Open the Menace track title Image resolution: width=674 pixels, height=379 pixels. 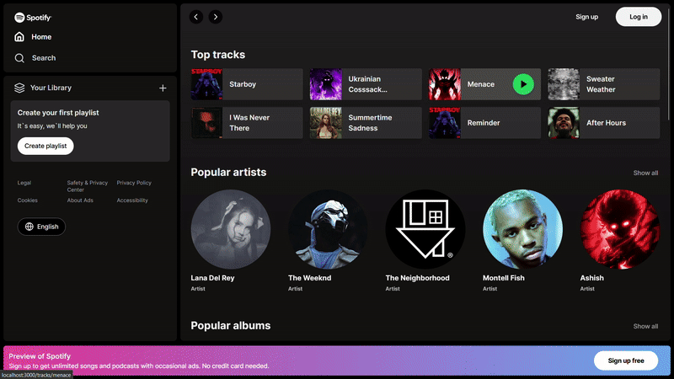tap(480, 84)
